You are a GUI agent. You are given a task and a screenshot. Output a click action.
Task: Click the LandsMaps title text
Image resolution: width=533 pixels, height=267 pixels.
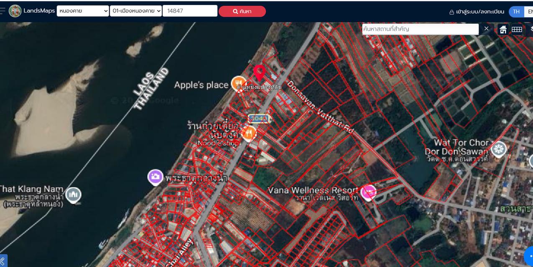click(x=39, y=11)
